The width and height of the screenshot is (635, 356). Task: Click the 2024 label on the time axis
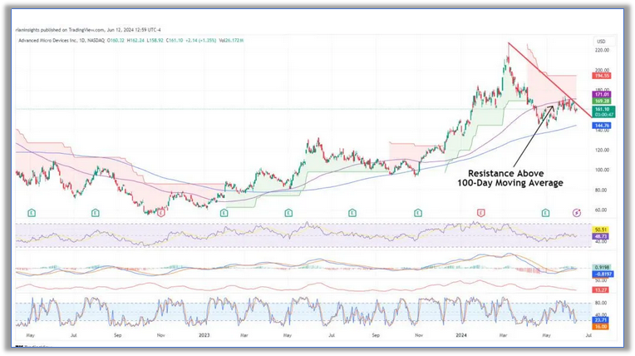[x=461, y=335]
